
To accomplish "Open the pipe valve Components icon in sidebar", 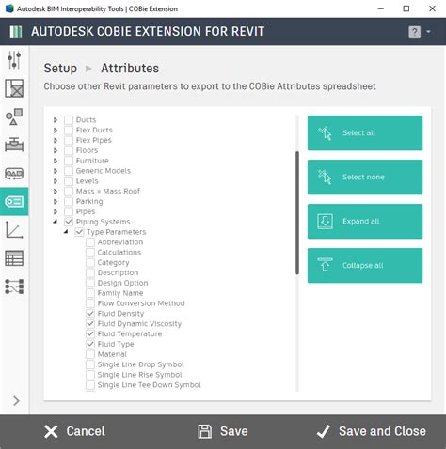I will click(14, 145).
